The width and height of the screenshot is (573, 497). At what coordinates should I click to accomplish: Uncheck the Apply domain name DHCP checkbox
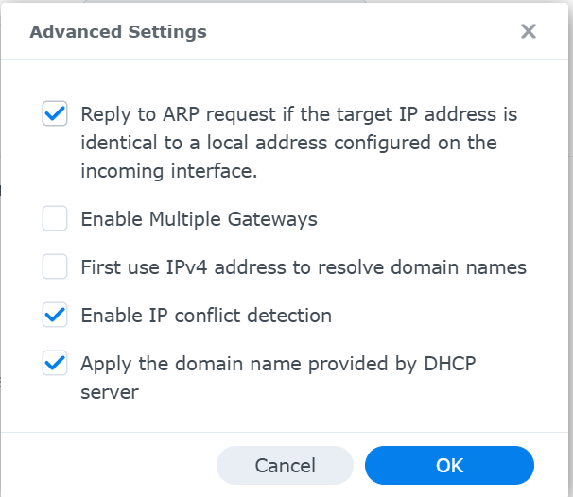55,364
